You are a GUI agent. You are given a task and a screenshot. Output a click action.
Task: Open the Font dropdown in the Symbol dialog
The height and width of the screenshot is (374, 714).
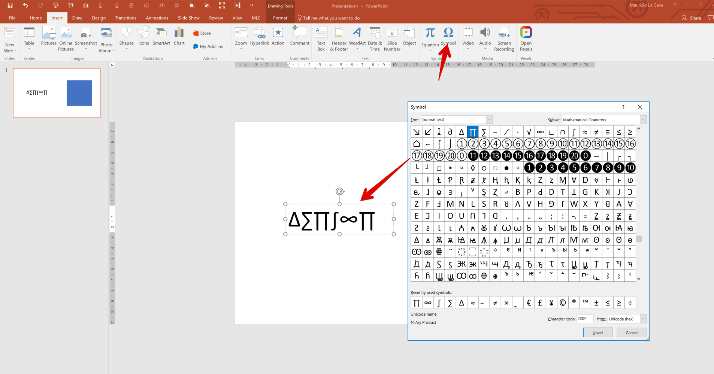coord(490,119)
